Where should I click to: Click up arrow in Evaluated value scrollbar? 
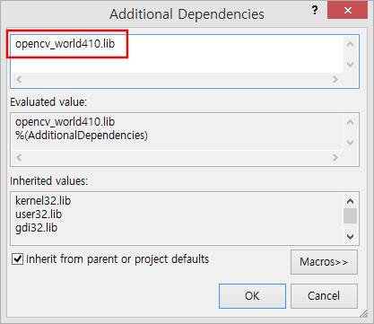coord(350,122)
